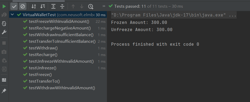Collapse the VirtualWalletTest tree node
The image size is (250, 102).
click(12, 15)
